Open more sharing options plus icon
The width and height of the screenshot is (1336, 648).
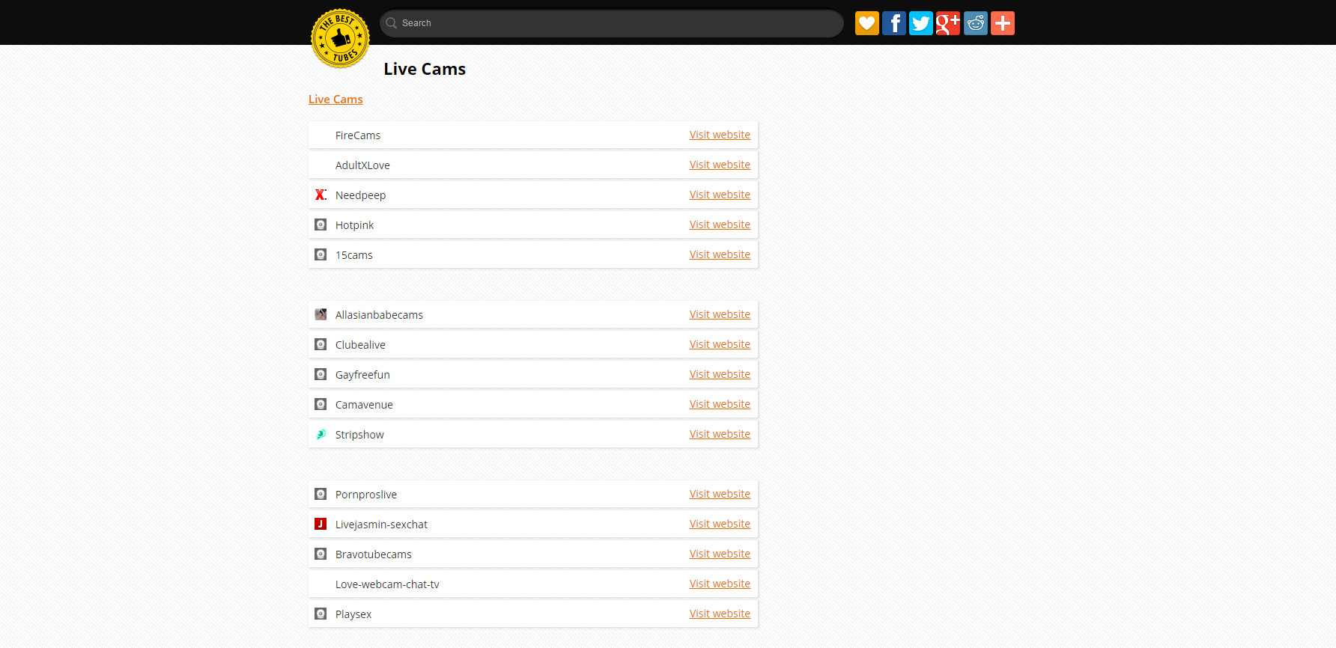point(1003,23)
